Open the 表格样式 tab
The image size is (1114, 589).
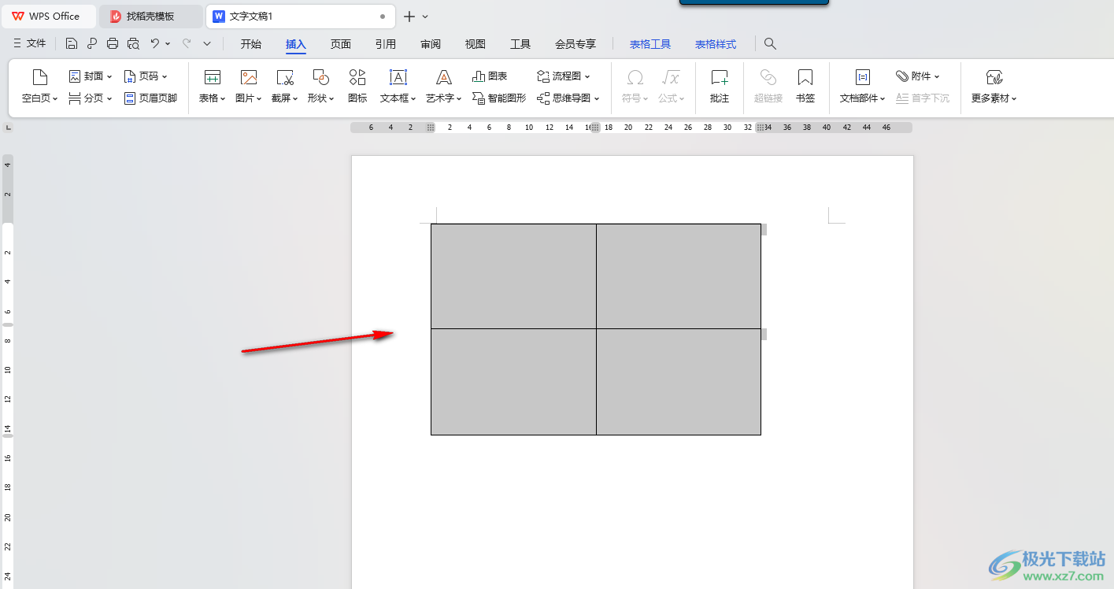716,44
